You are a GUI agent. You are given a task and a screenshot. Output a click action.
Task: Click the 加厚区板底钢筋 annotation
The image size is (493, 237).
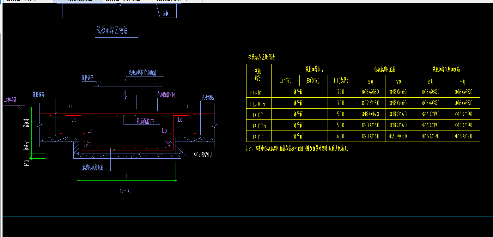pyautogui.click(x=93, y=167)
